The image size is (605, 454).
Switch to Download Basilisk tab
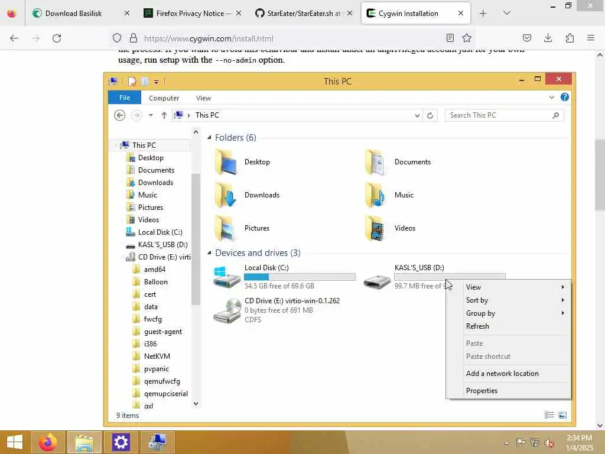tap(73, 14)
